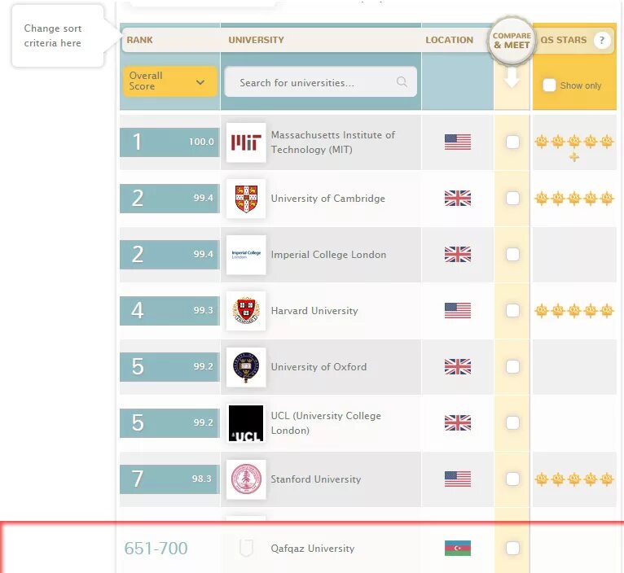Enable the QS Stars Show only checkbox
This screenshot has width=624, height=573.
click(x=549, y=85)
